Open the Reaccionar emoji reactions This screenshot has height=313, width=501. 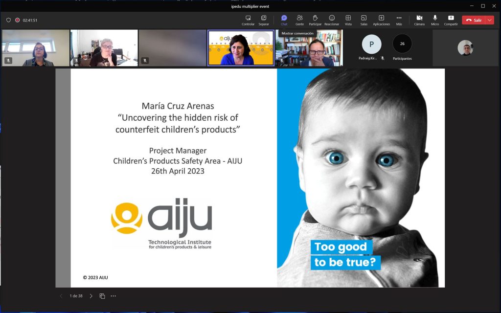(332, 20)
